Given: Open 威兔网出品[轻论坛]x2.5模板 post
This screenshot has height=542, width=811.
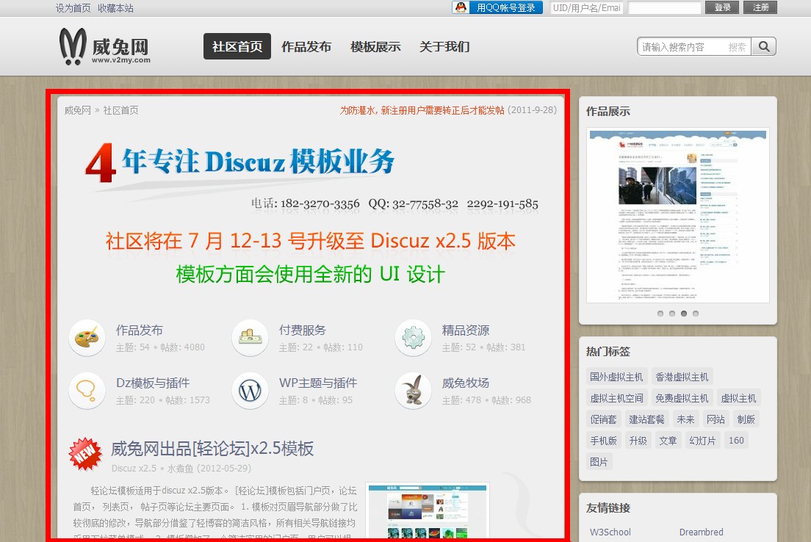Looking at the screenshot, I should tap(212, 449).
